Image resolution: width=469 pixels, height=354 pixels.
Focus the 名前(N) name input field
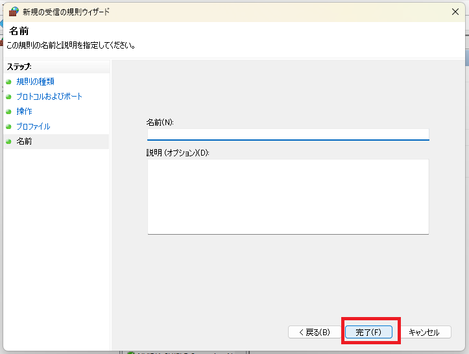coord(288,134)
